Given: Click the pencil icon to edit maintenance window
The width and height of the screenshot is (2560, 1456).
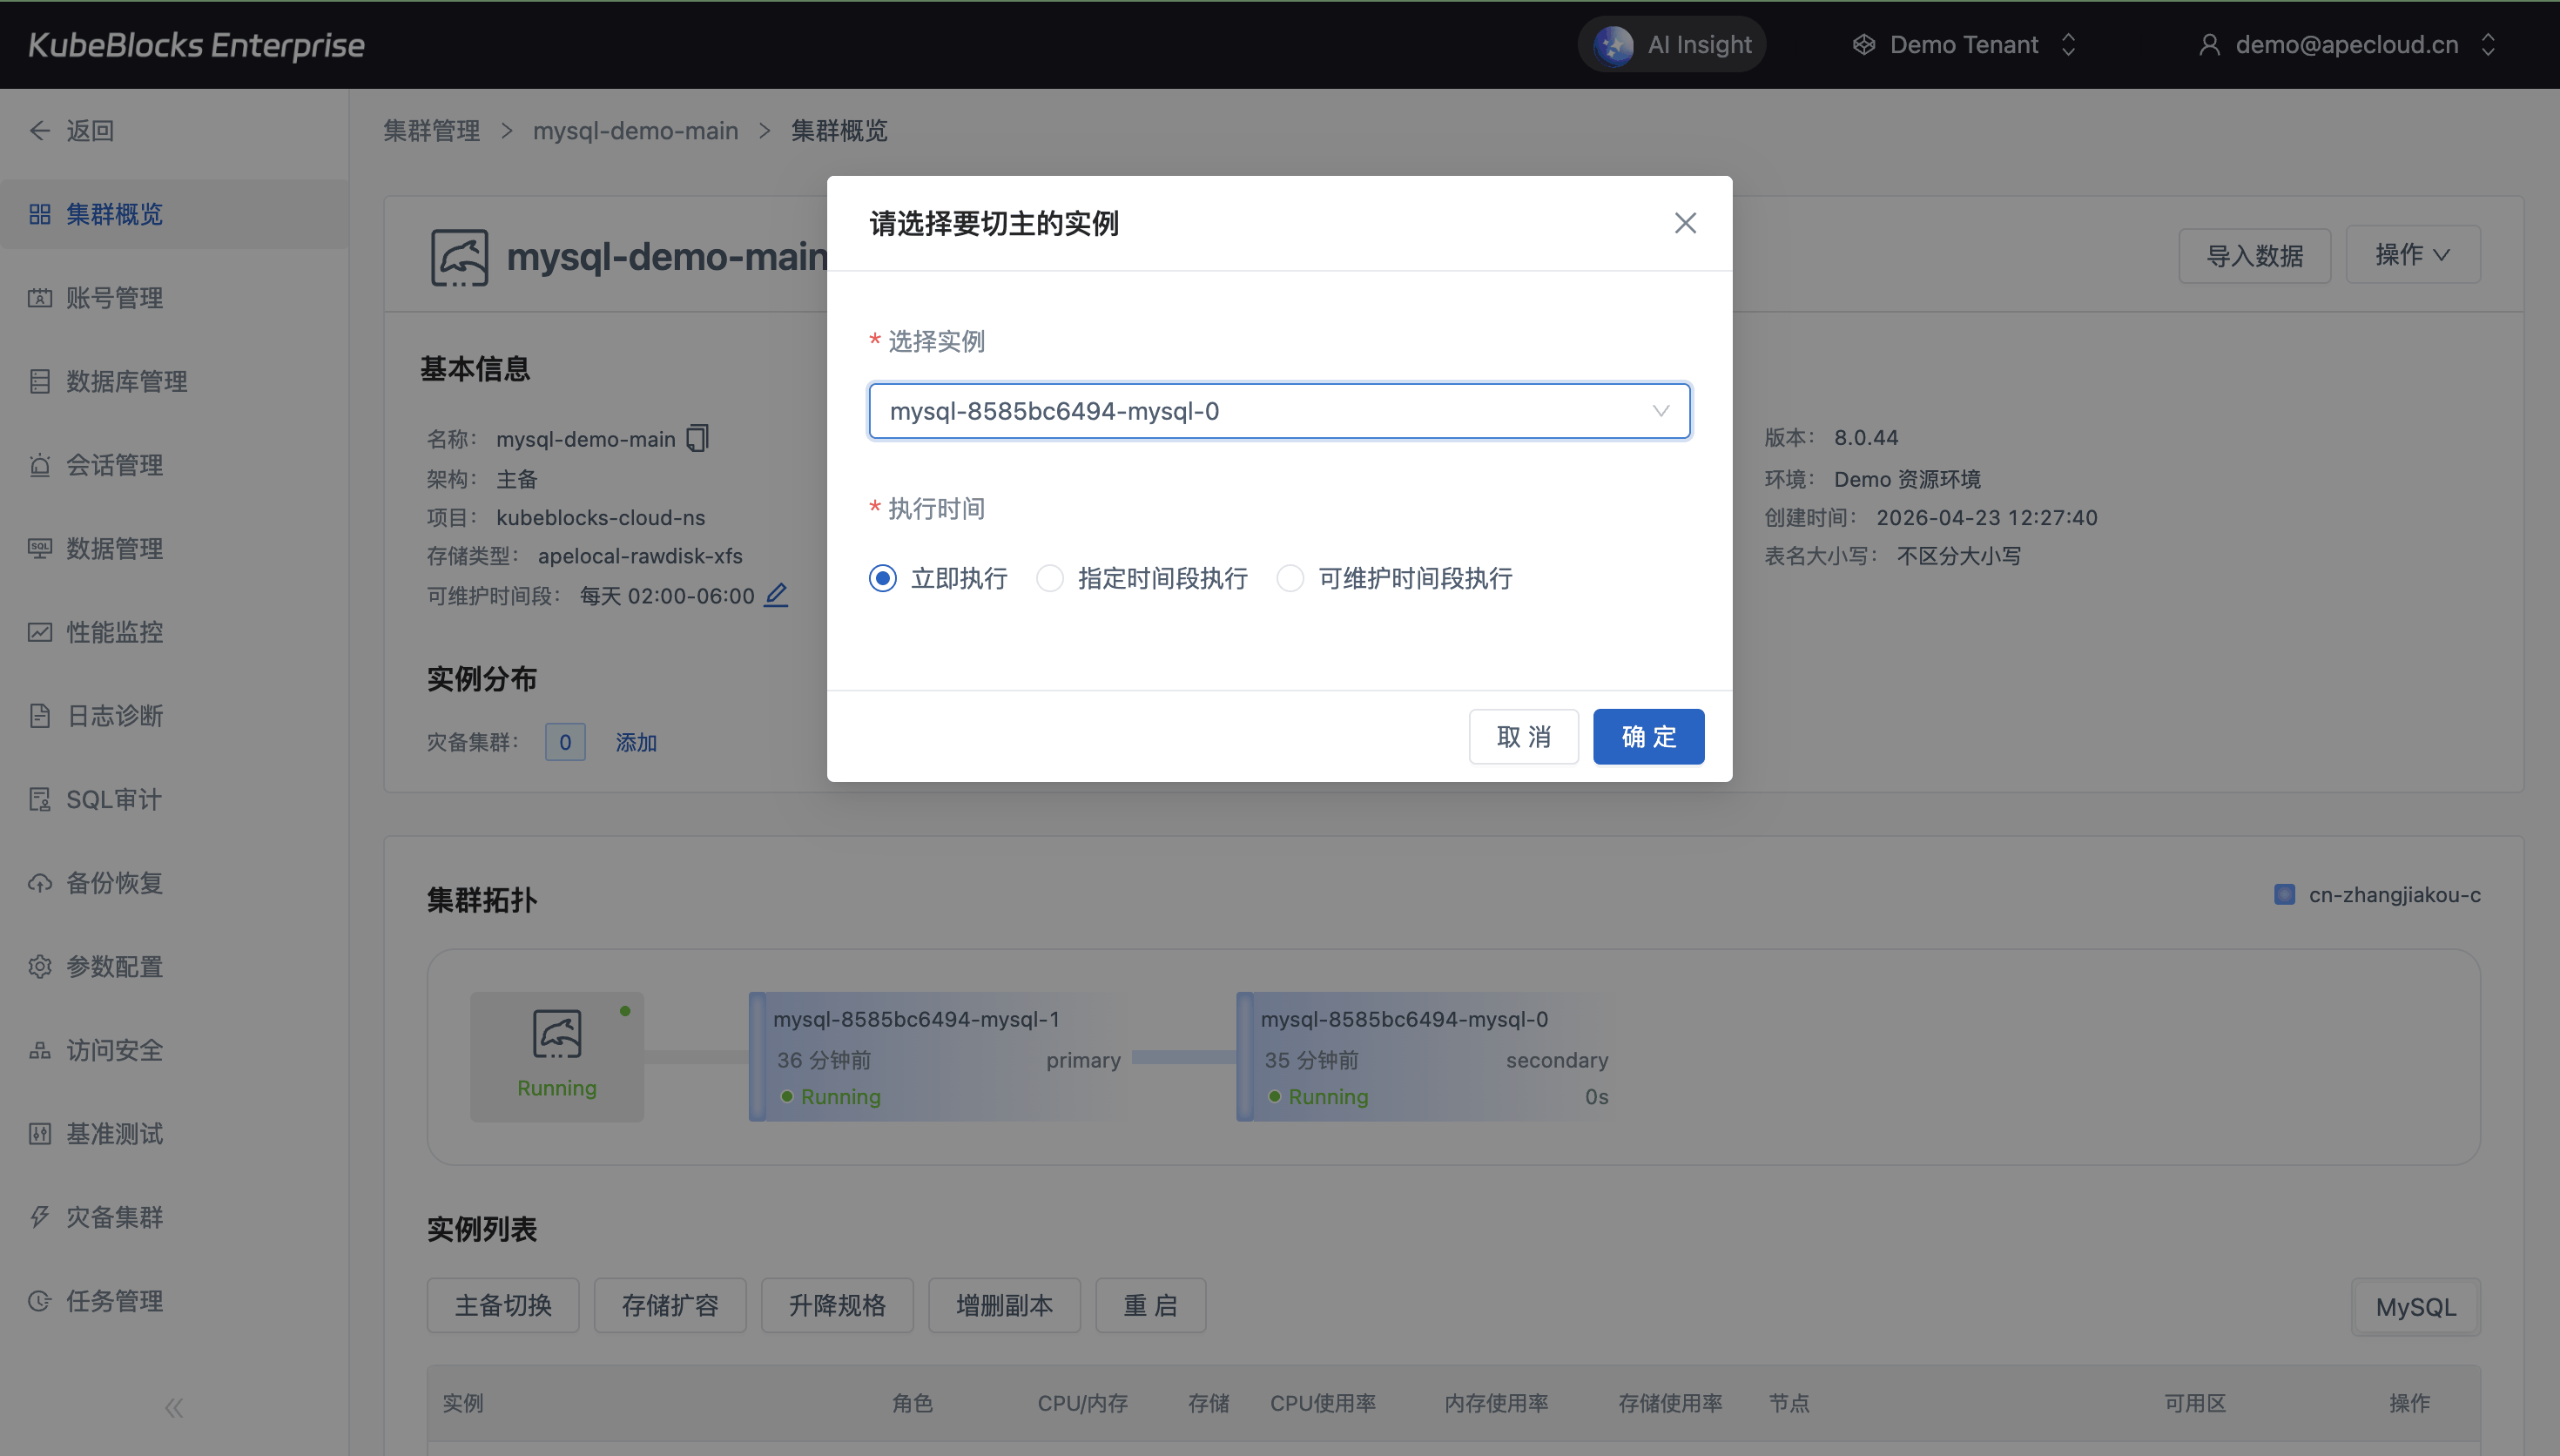Looking at the screenshot, I should click(776, 595).
